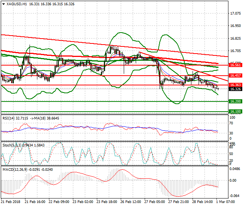Click the 1 Mar 07:00 time axis label
This screenshot has width=243, height=206.
[x=225, y=202]
